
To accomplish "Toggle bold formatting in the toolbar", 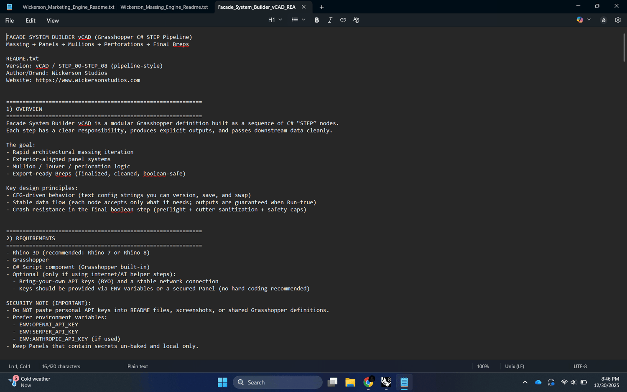I will click(317, 20).
